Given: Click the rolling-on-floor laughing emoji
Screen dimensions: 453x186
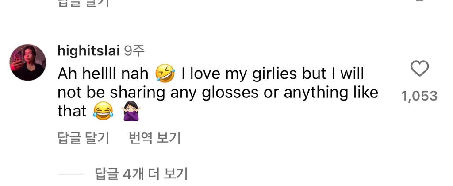Looking at the screenshot, I should point(165,74).
